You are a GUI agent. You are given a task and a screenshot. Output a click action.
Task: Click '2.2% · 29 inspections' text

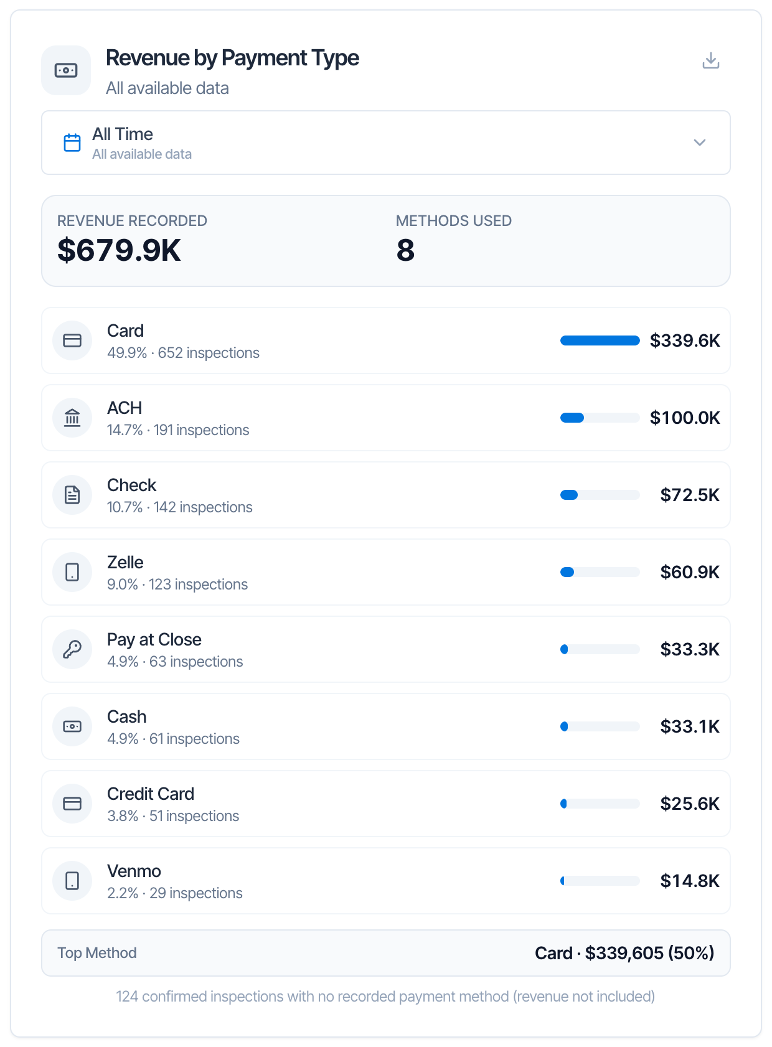pos(175,893)
